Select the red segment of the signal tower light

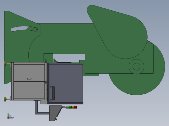[76, 107]
